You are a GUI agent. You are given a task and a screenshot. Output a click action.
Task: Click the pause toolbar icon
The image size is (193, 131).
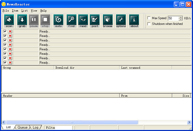tap(34, 21)
